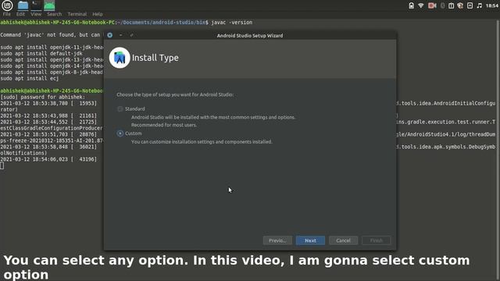
Task: Minimize the Setup Wizard window
Action: coord(120,35)
